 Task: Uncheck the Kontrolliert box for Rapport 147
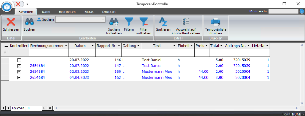coord(19,66)
